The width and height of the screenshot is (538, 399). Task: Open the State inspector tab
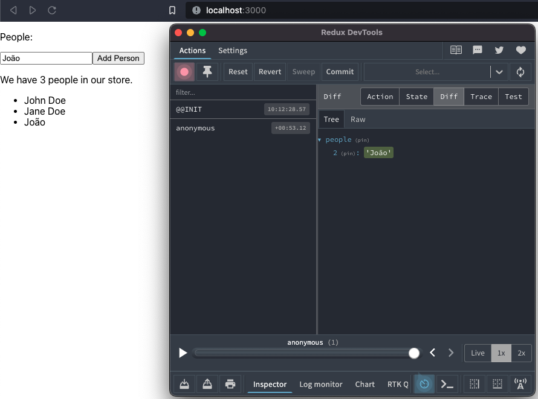[416, 97]
